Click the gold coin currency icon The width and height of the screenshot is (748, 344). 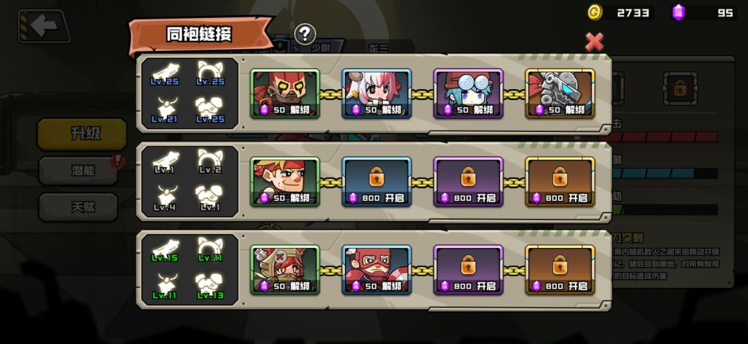pyautogui.click(x=594, y=12)
